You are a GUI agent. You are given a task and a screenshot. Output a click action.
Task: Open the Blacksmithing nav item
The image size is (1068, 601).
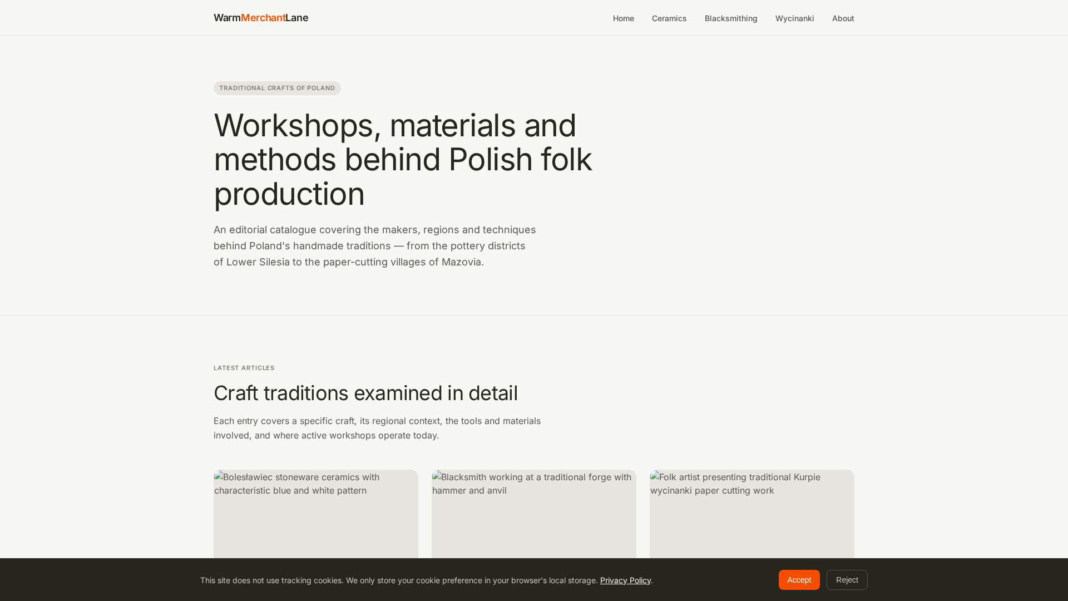click(x=731, y=18)
